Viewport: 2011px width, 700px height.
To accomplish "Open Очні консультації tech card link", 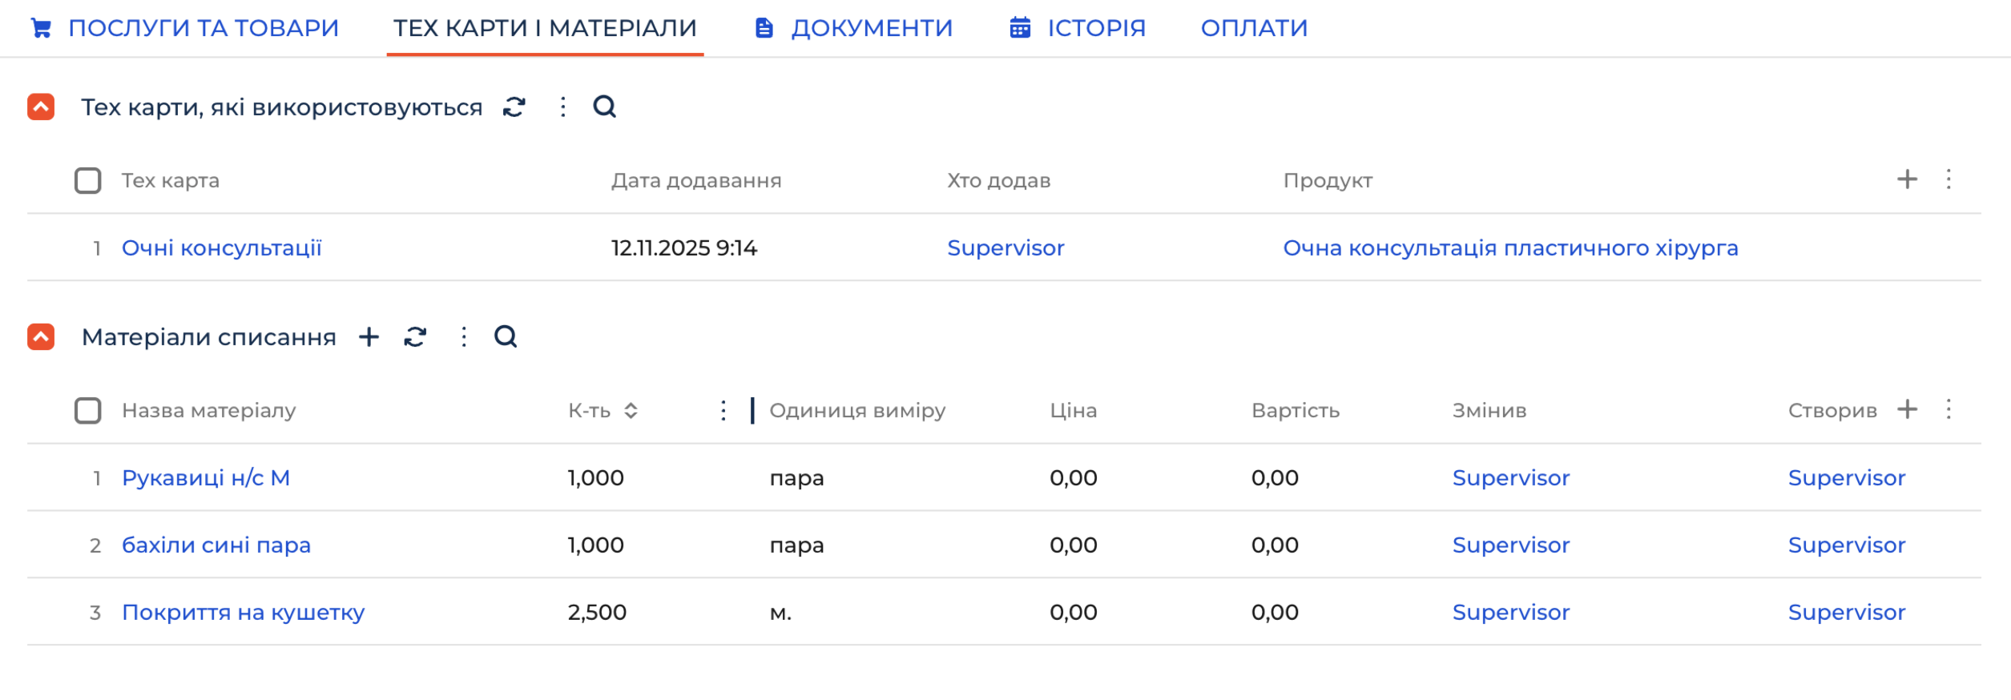I will [x=221, y=247].
